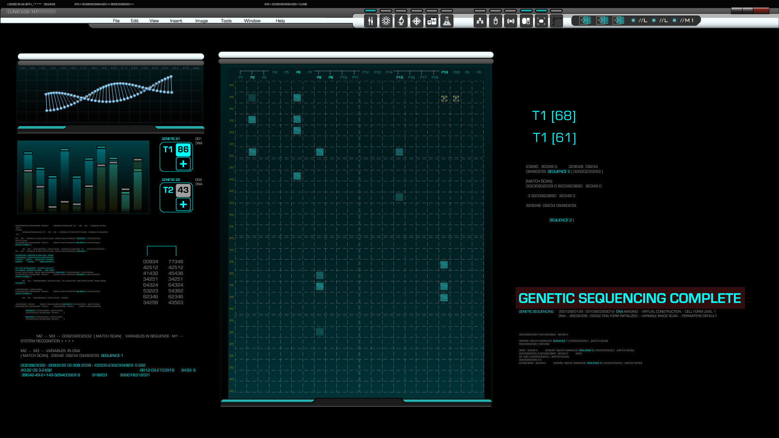Viewport: 779px width, 438px height.
Task: Select the focus capture frame icon
Action: (541, 21)
